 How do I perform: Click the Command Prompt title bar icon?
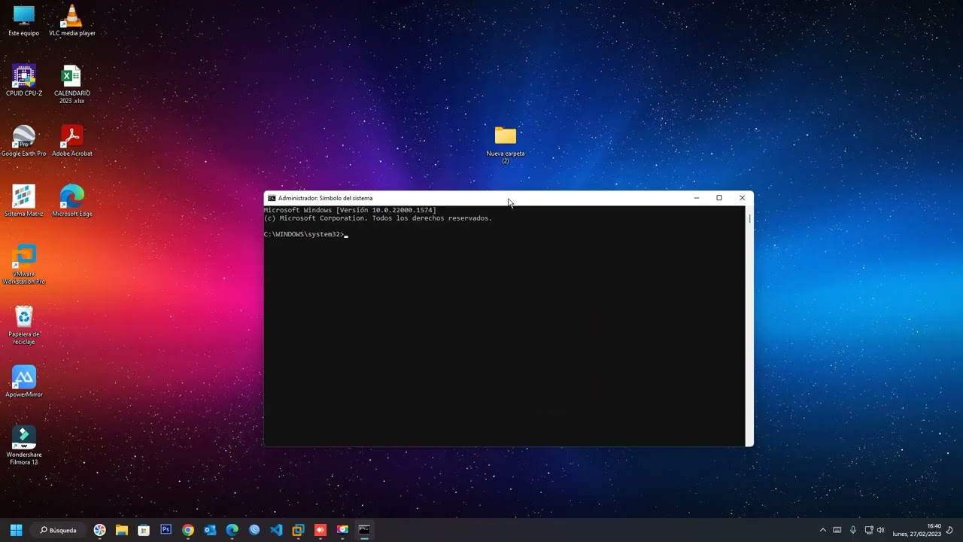point(272,198)
